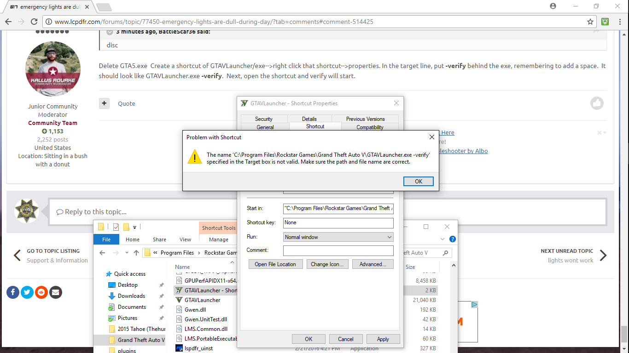Expand the Explorer ribbon chevron
This screenshot has height=353, width=629.
coord(443,239)
